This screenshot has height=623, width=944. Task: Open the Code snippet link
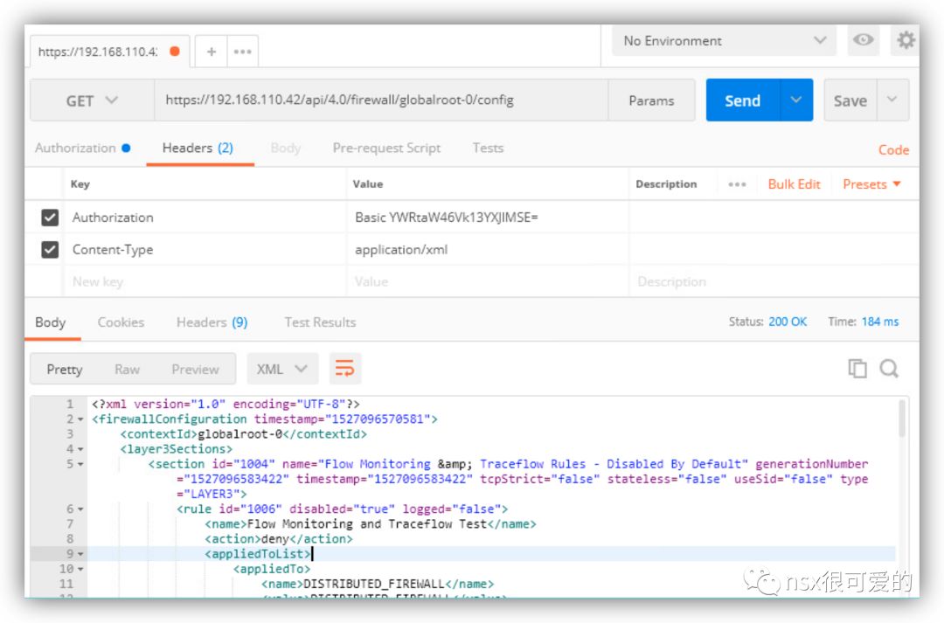(893, 150)
